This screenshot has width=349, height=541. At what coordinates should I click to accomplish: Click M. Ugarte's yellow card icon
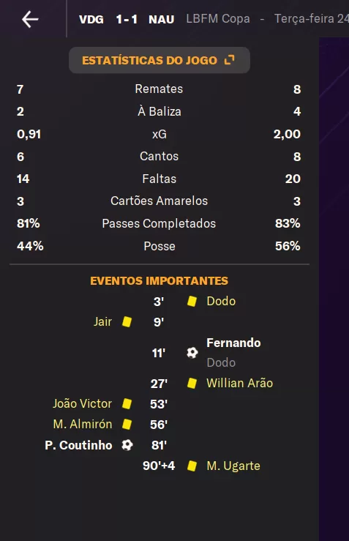192,466
